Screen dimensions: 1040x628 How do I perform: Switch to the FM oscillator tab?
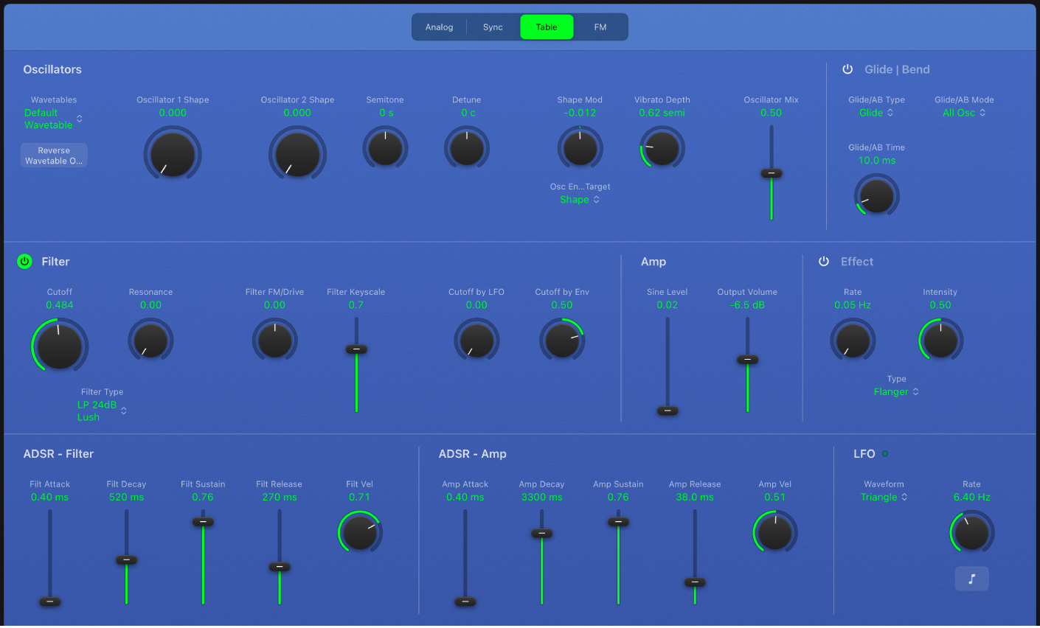600,27
